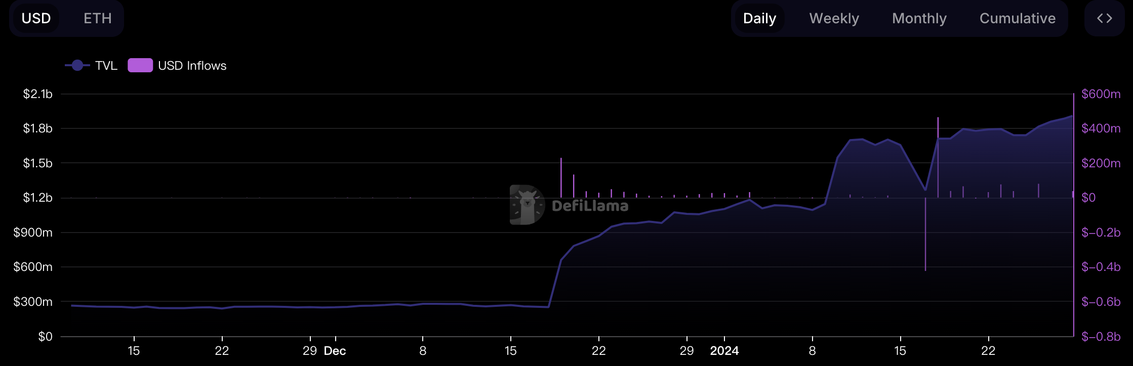Click the $1.2b left axis label
The height and width of the screenshot is (366, 1133).
pos(37,198)
